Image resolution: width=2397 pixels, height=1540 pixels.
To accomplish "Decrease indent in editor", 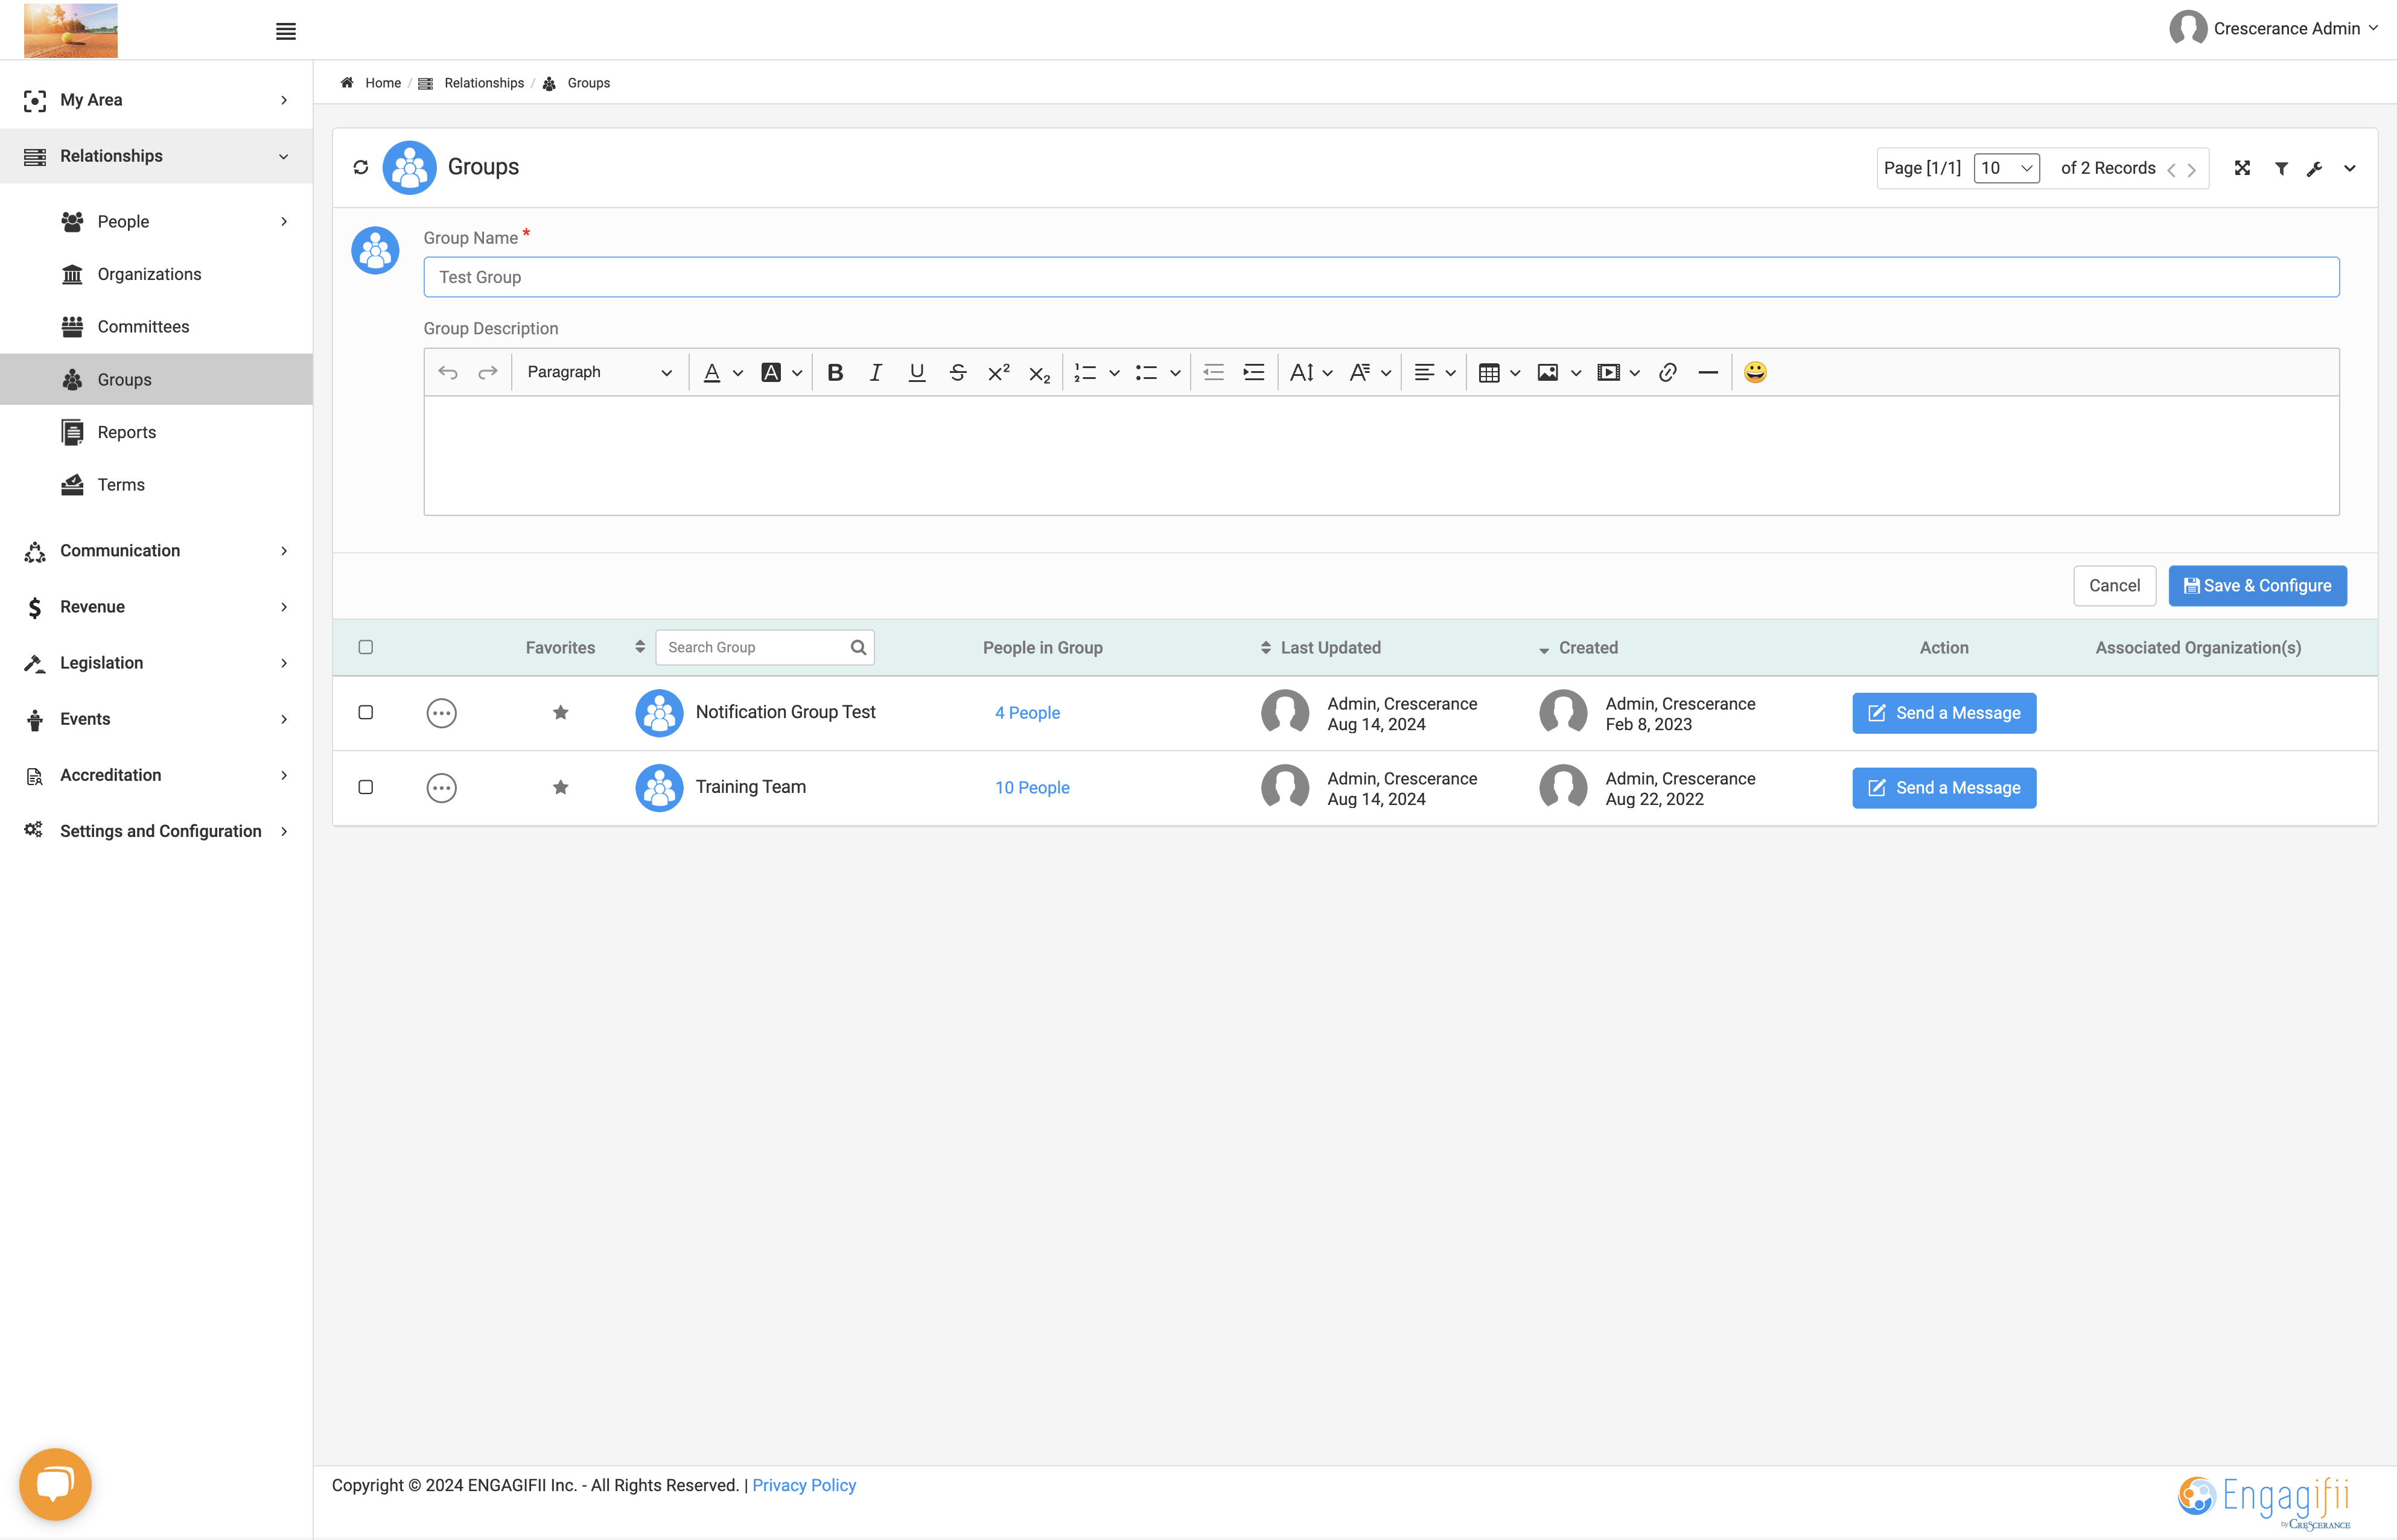I will tap(1213, 372).
